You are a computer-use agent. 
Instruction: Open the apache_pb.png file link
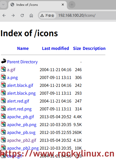point(22,125)
